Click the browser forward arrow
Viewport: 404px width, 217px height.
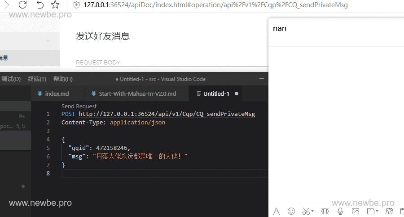[7, 4]
